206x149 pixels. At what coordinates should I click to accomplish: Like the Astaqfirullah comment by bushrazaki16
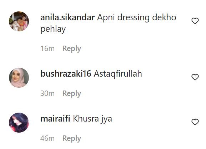point(195,77)
